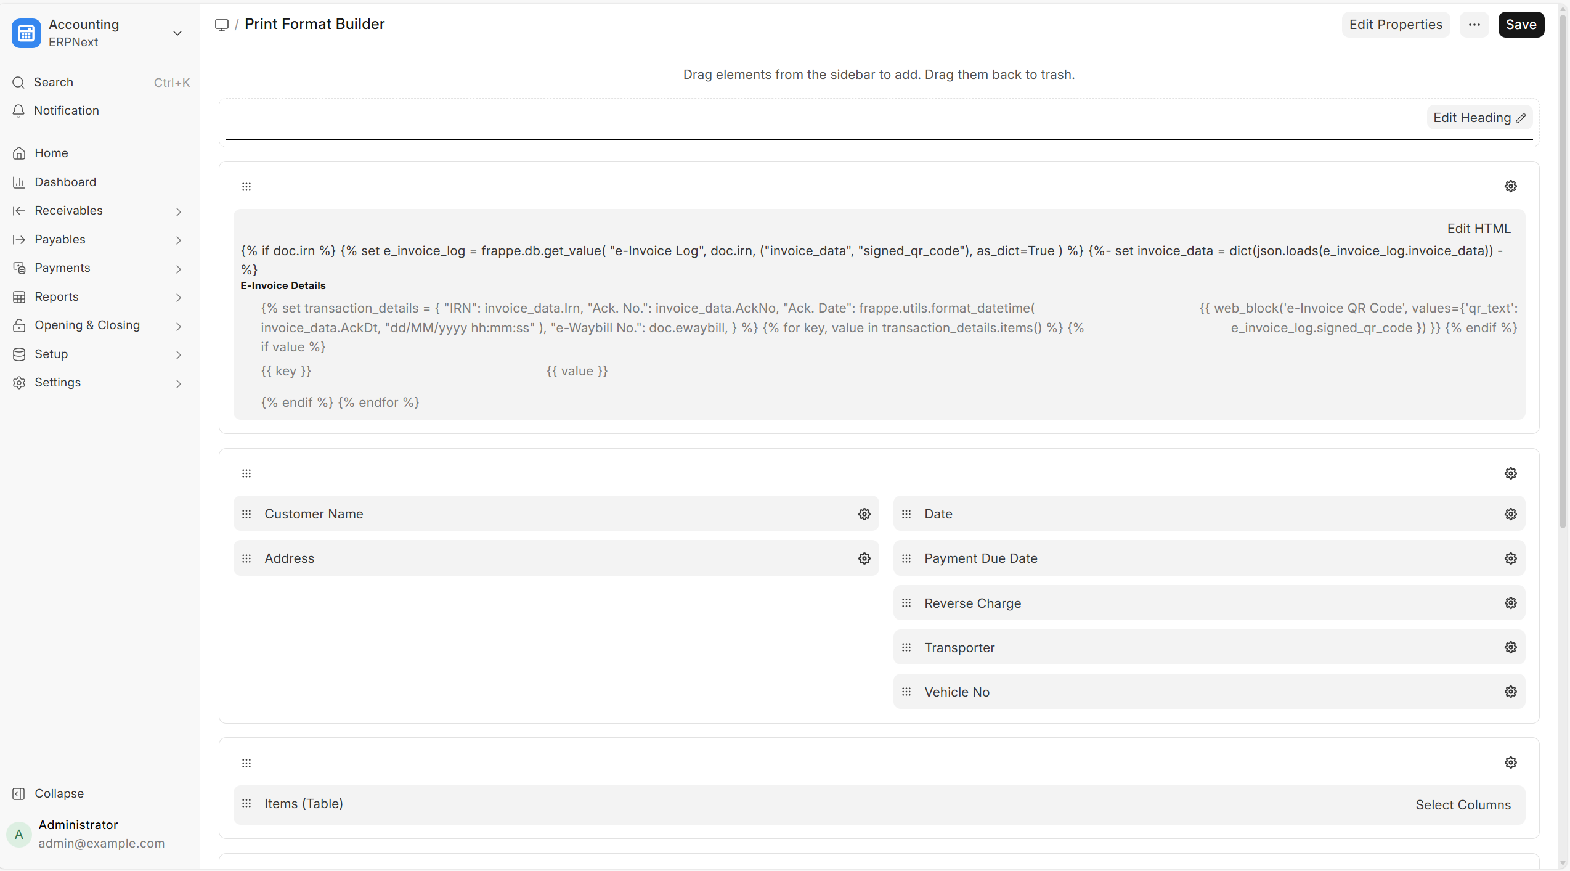Image resolution: width=1570 pixels, height=871 pixels.
Task: Click drag handle beside Transporter field
Action: tap(906, 647)
